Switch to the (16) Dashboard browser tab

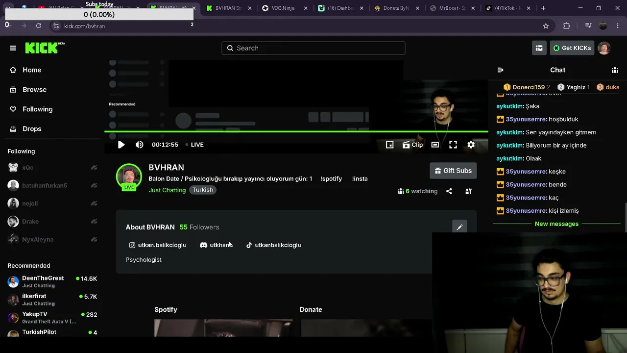click(341, 8)
